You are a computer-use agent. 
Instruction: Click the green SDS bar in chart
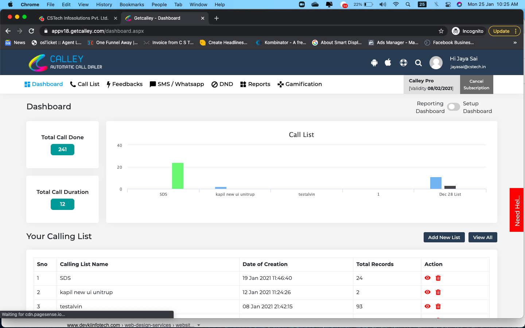(x=178, y=176)
